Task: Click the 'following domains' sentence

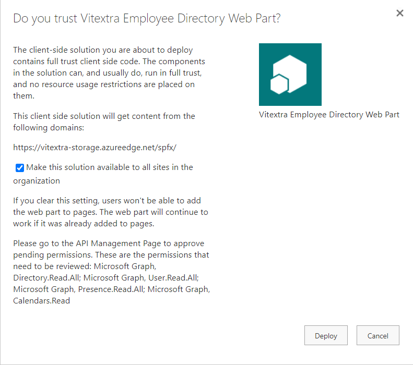Action: tap(104, 122)
